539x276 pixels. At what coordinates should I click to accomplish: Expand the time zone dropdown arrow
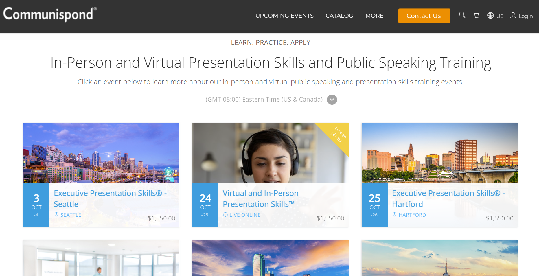[332, 100]
